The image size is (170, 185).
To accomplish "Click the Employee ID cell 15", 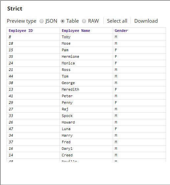I will (x=33, y=50).
